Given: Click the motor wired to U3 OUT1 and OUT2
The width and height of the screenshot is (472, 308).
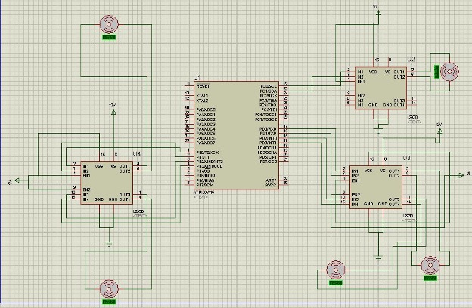Looking at the screenshot, I should [x=430, y=265].
